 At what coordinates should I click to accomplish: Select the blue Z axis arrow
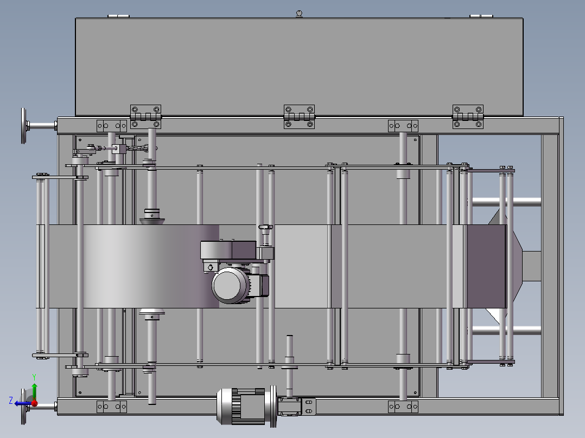click(x=22, y=404)
